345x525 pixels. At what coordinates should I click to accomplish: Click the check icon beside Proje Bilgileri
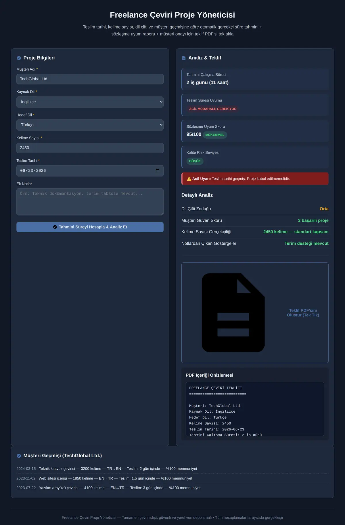pyautogui.click(x=19, y=58)
